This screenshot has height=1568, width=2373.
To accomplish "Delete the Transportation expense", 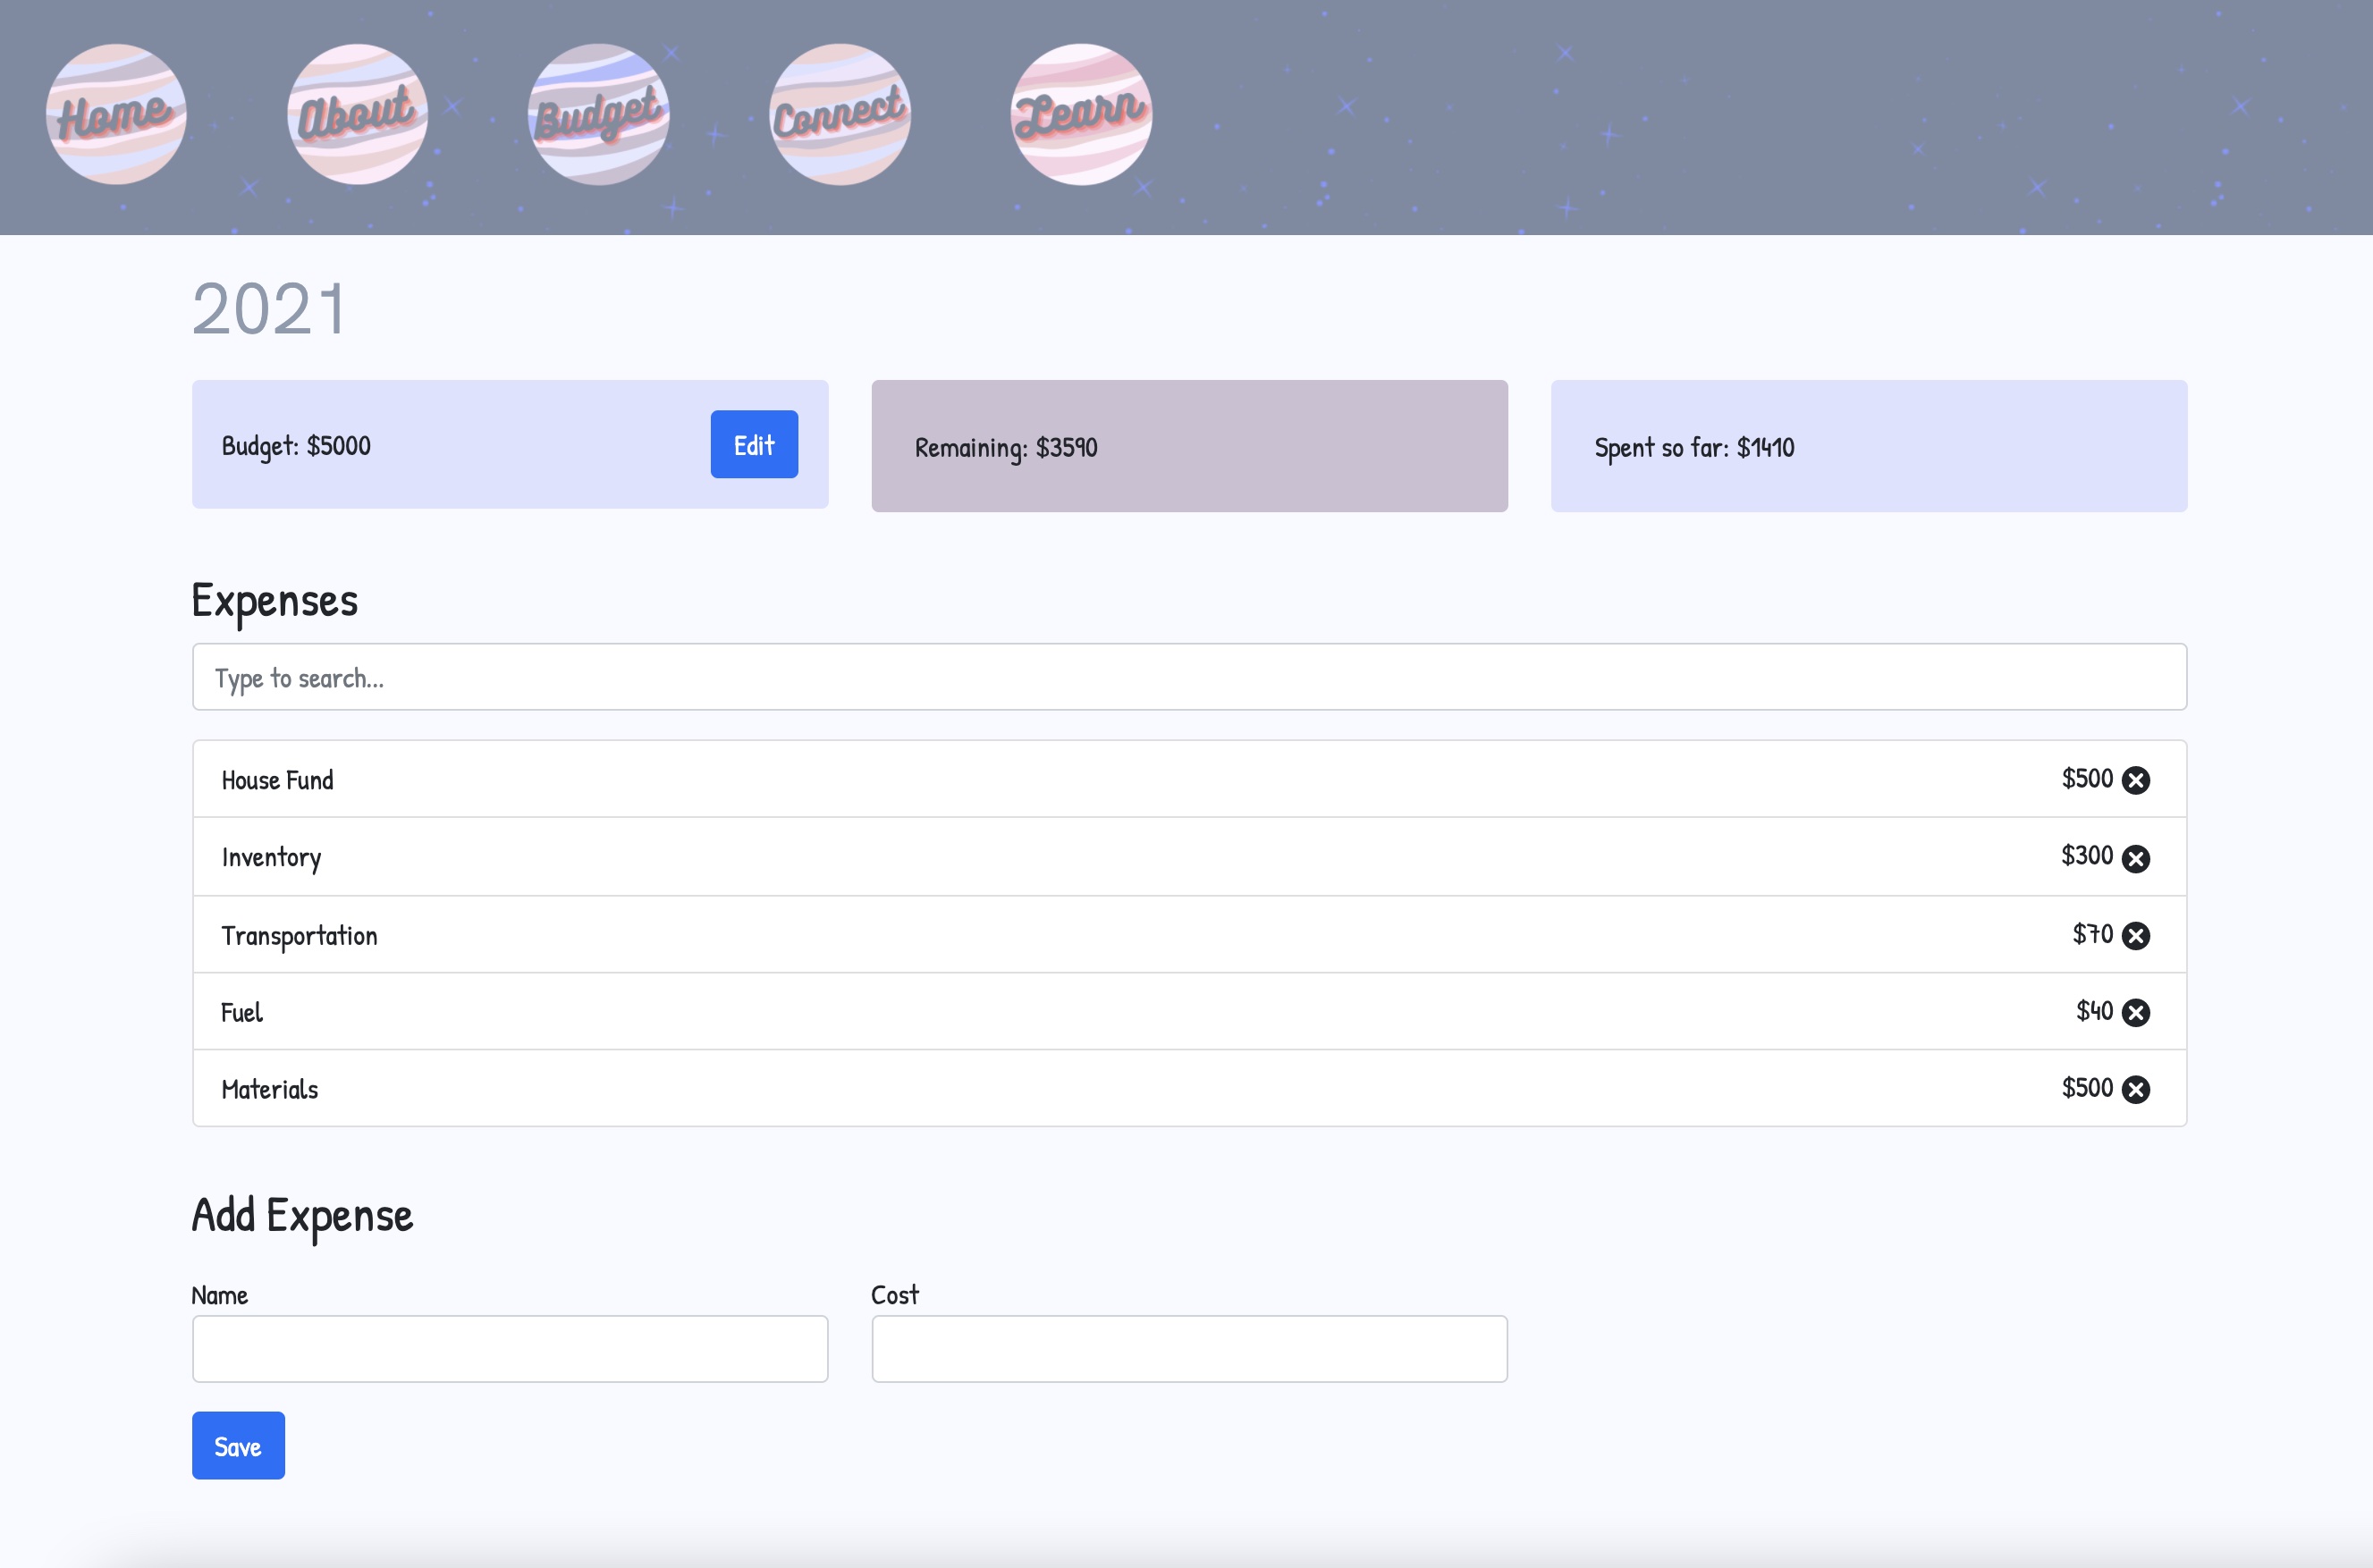I will click(x=2135, y=935).
